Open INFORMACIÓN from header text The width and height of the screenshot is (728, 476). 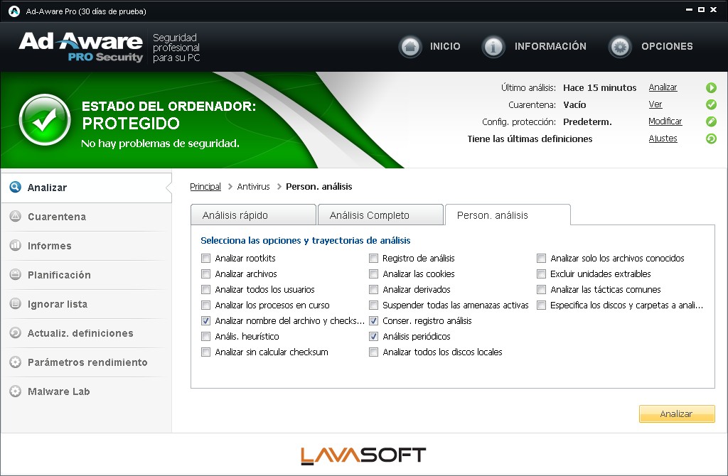pyautogui.click(x=550, y=46)
